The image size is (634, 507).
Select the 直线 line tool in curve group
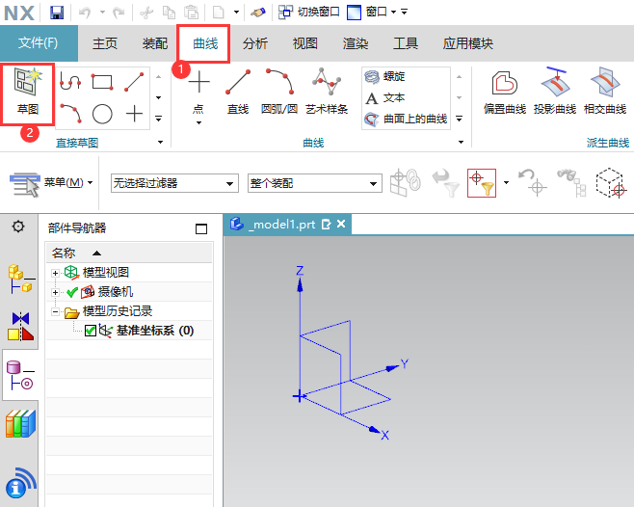(238, 92)
